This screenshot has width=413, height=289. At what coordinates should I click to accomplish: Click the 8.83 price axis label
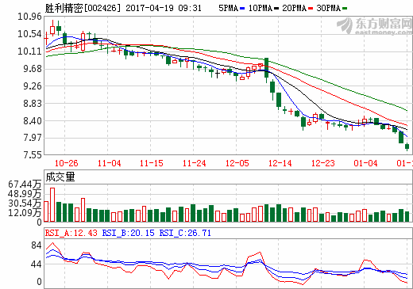click(x=33, y=104)
